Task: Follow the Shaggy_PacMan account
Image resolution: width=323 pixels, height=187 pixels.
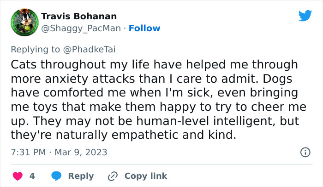Action: 144,28
